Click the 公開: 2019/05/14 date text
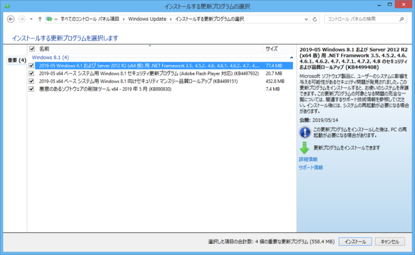Screen dimensions: 415x255 click(x=318, y=120)
